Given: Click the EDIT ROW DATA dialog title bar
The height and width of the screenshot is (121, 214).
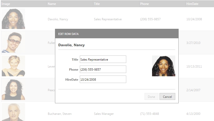Looking at the screenshot, I should 117,34.
